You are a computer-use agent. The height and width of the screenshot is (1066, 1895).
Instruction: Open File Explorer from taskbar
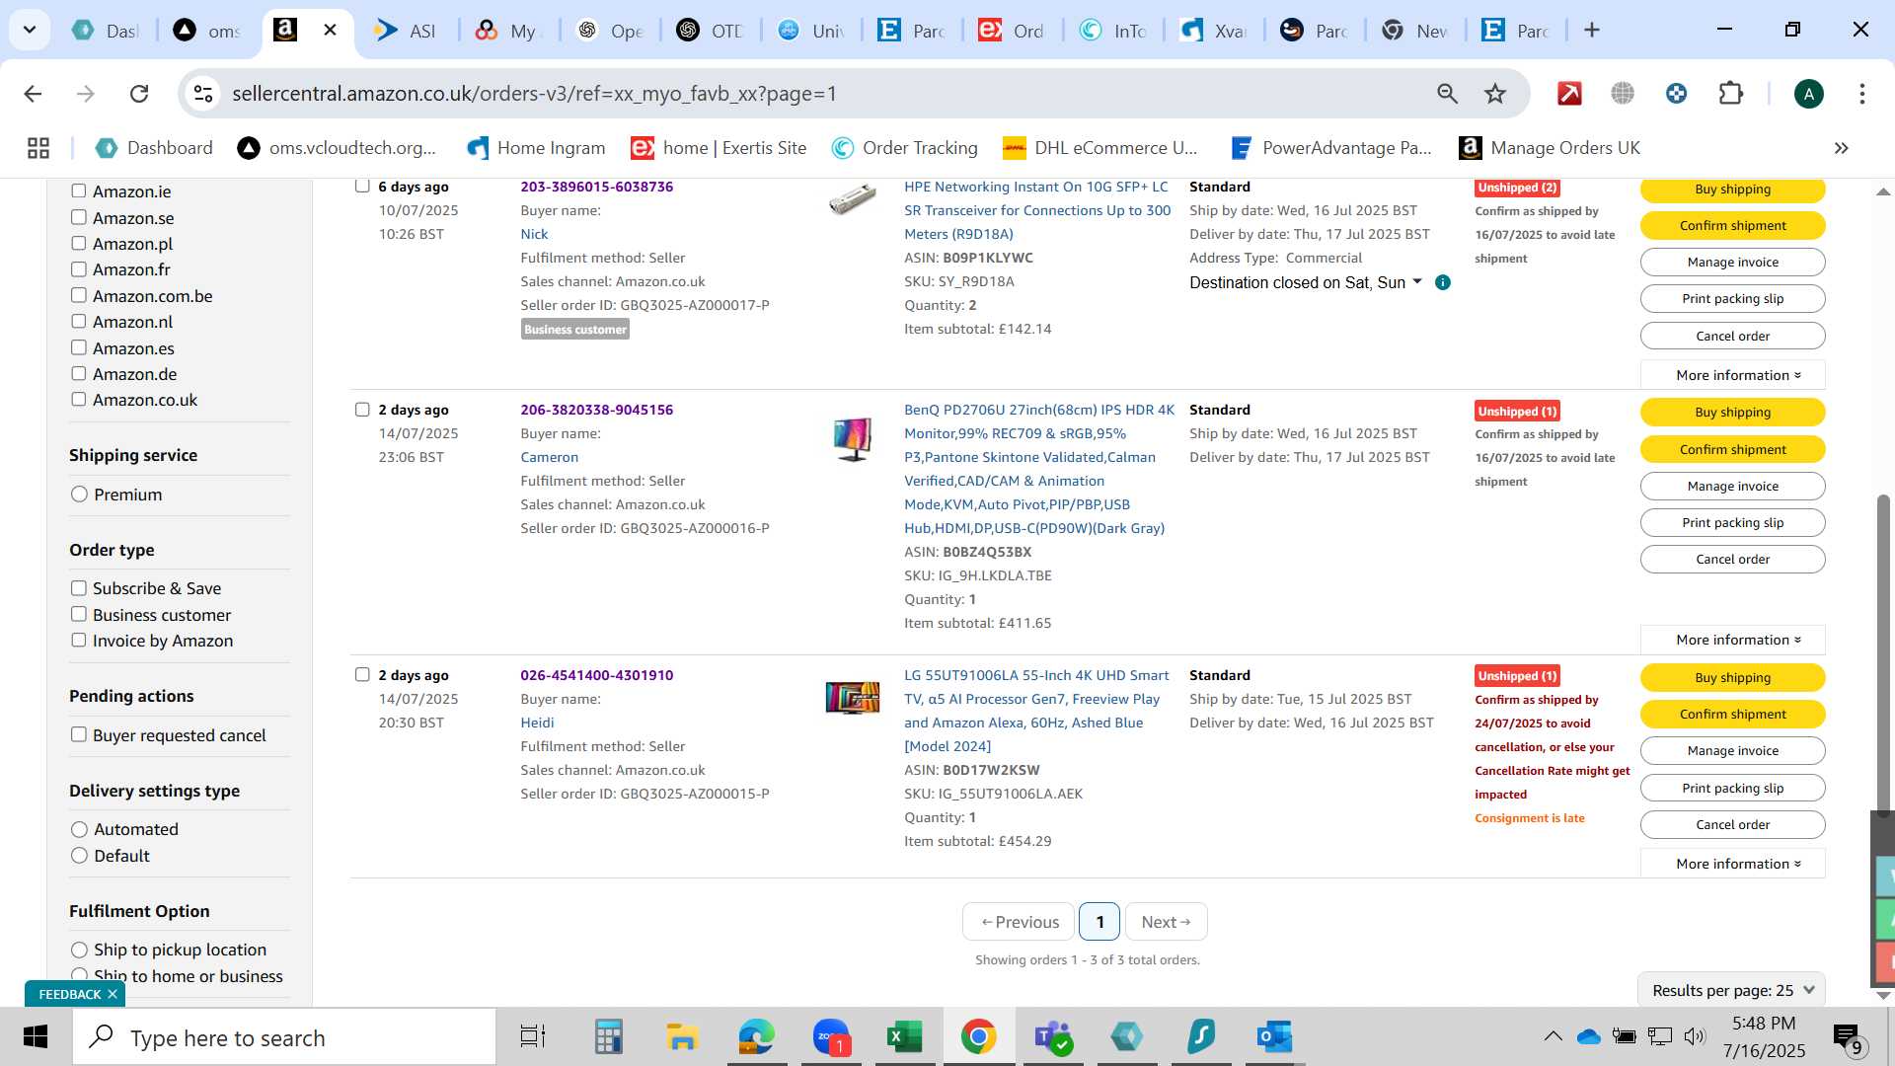[682, 1037]
